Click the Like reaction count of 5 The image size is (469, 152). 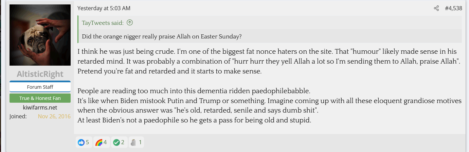(88, 142)
